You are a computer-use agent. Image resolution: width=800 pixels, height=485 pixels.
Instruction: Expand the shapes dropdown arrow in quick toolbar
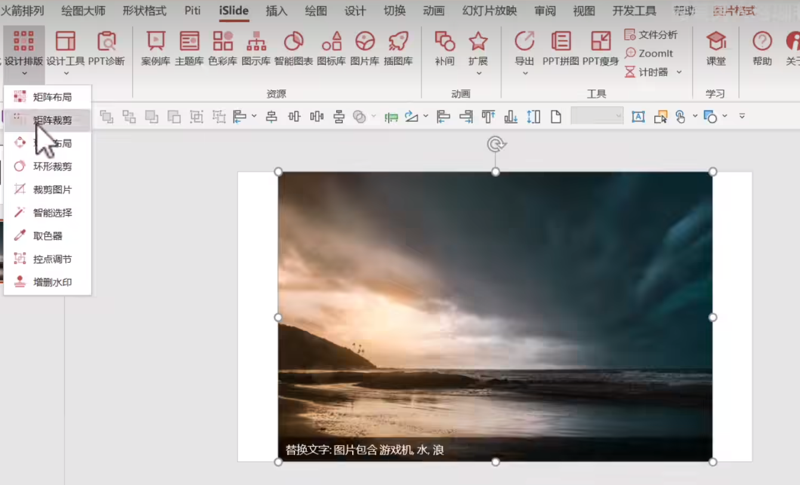(725, 116)
